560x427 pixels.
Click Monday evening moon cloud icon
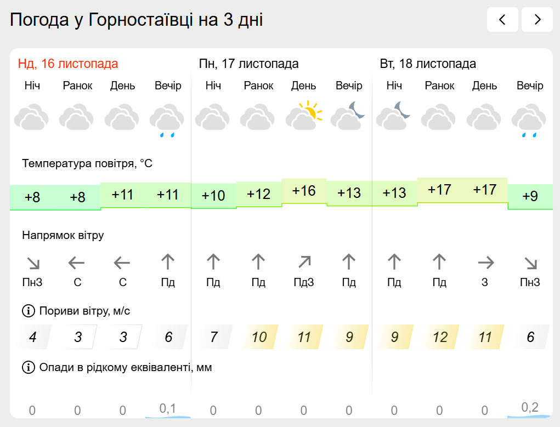click(349, 116)
